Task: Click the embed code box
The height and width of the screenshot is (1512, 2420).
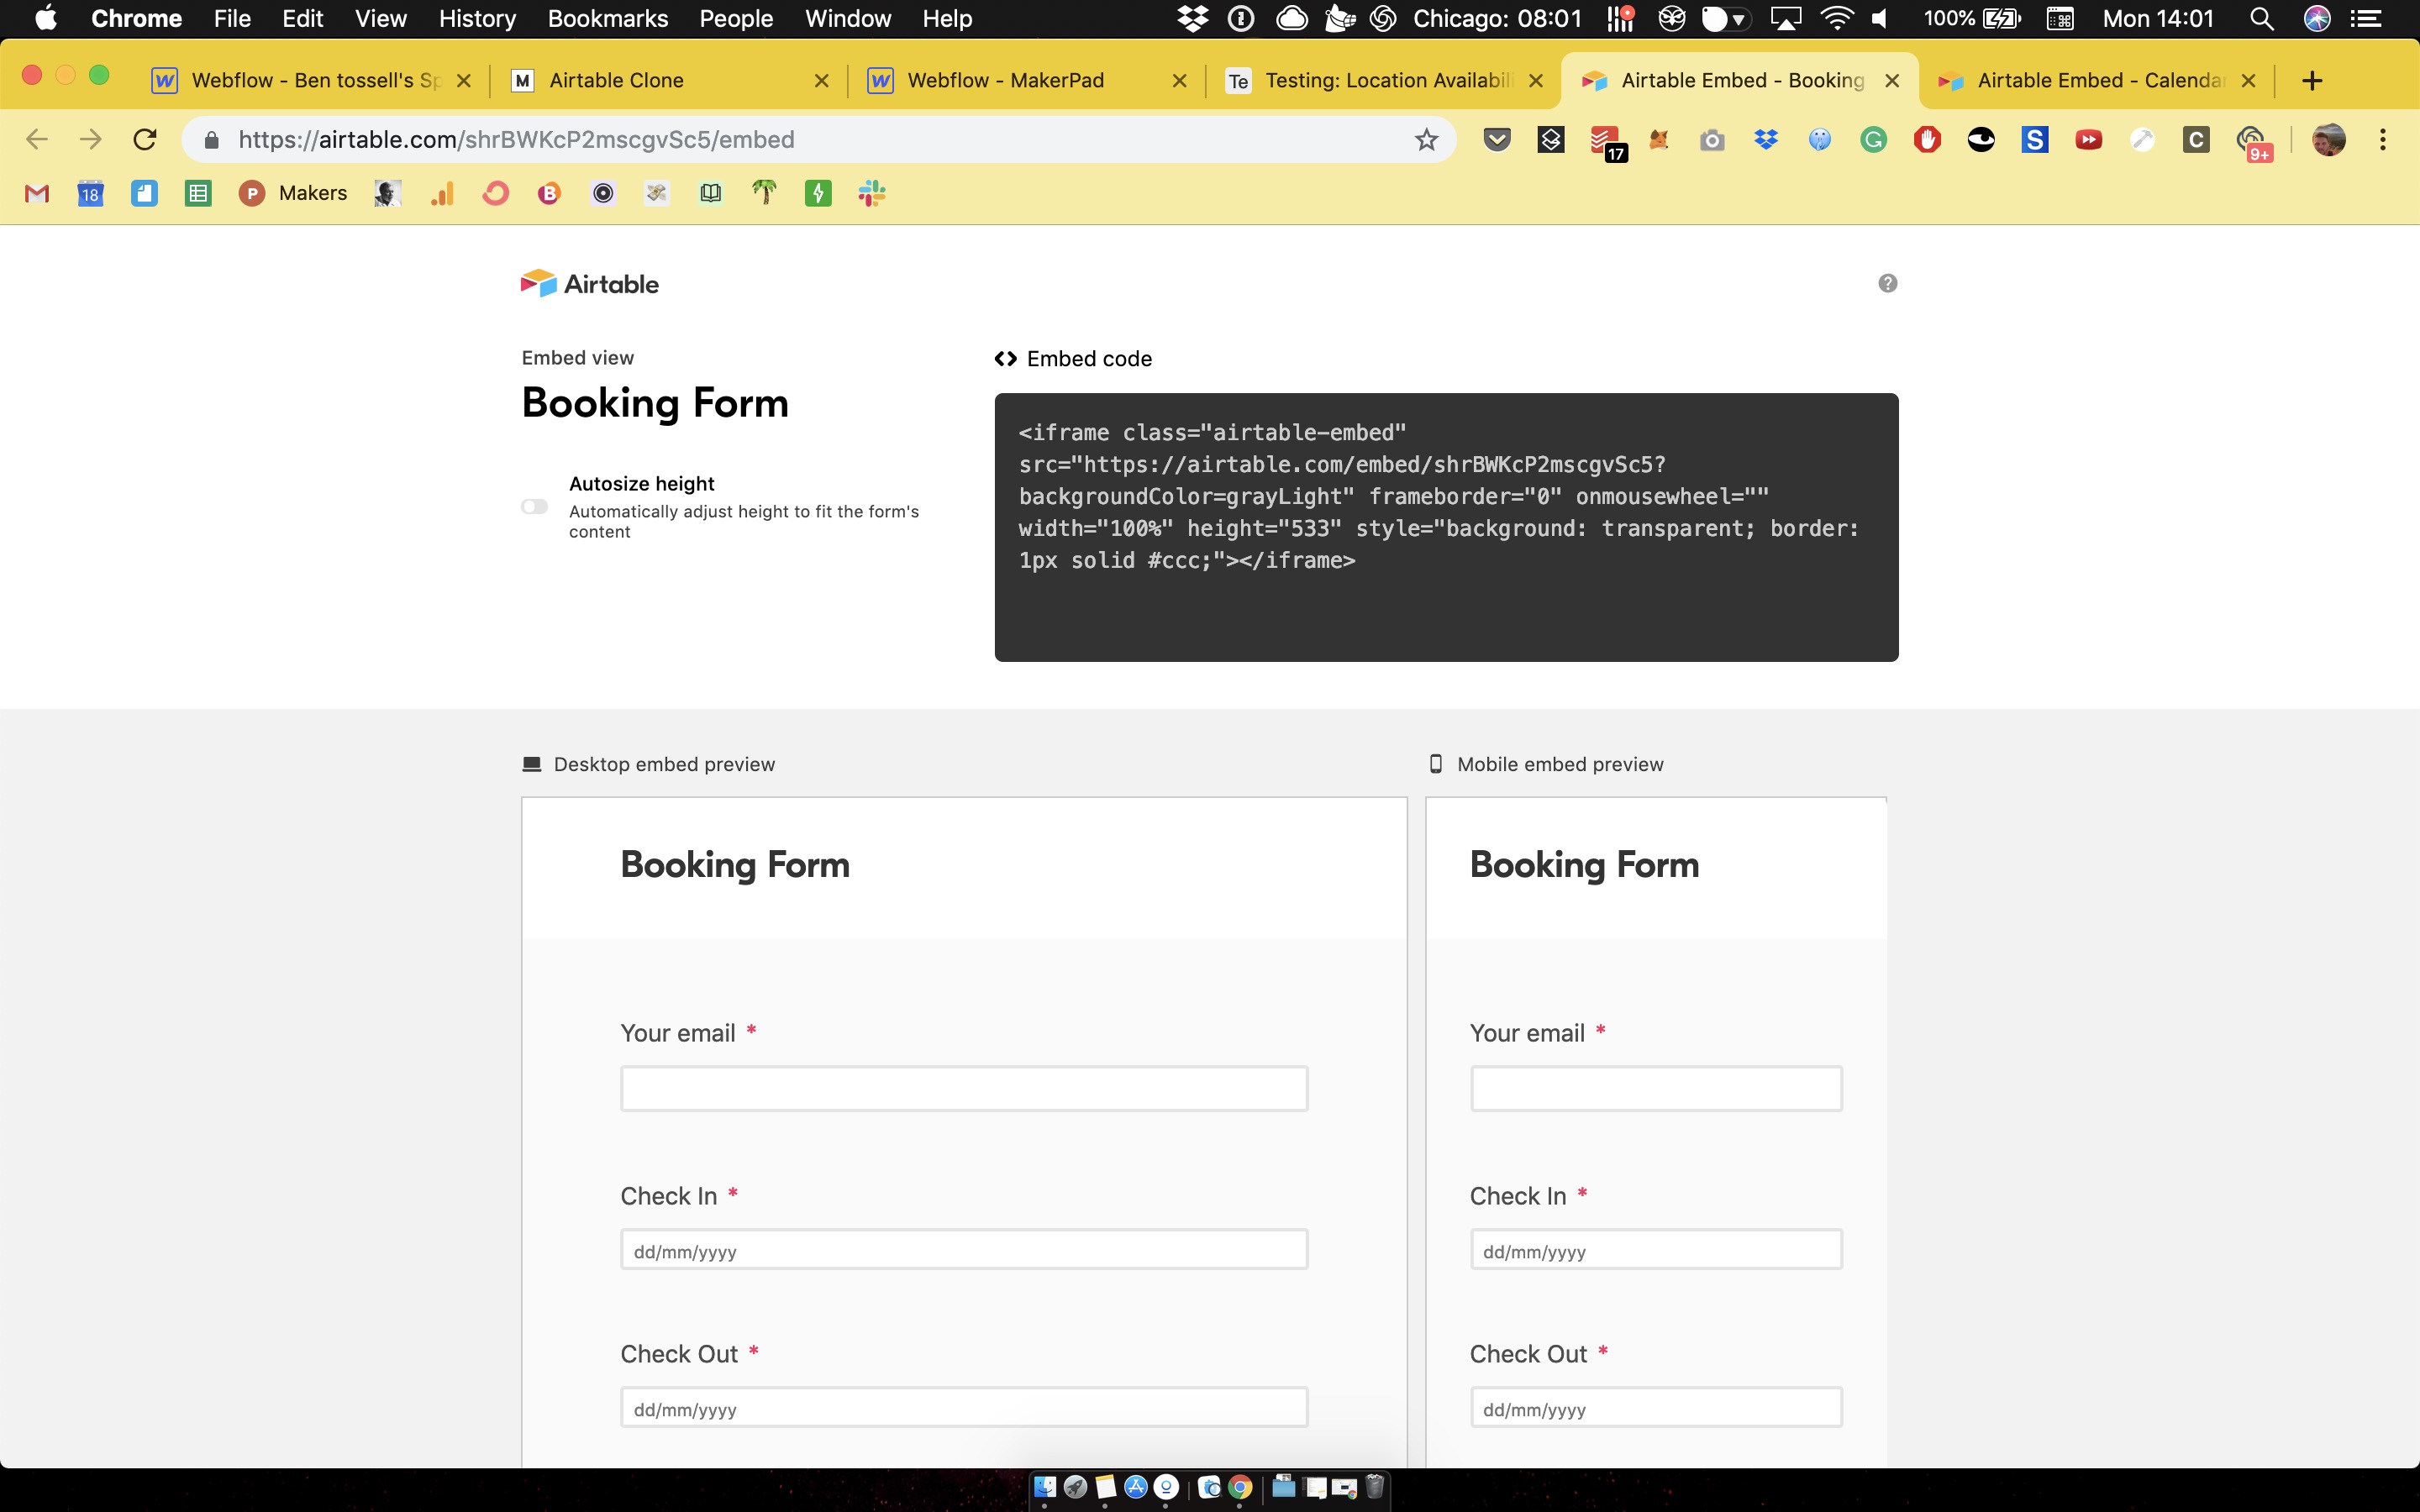Action: 1445,527
